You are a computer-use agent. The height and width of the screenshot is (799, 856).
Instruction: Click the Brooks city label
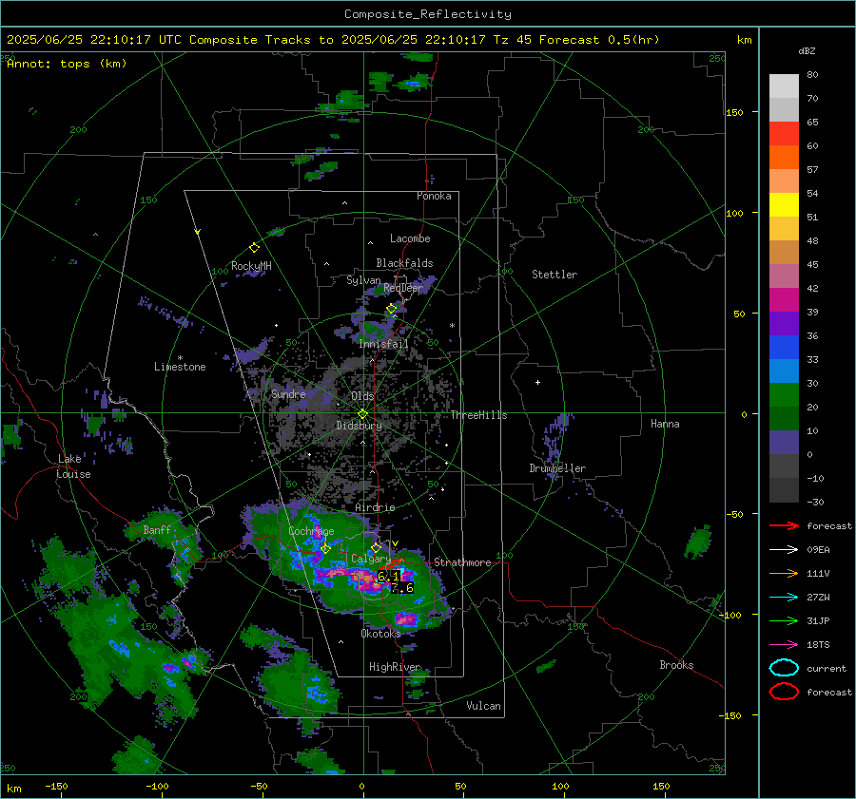click(x=676, y=665)
